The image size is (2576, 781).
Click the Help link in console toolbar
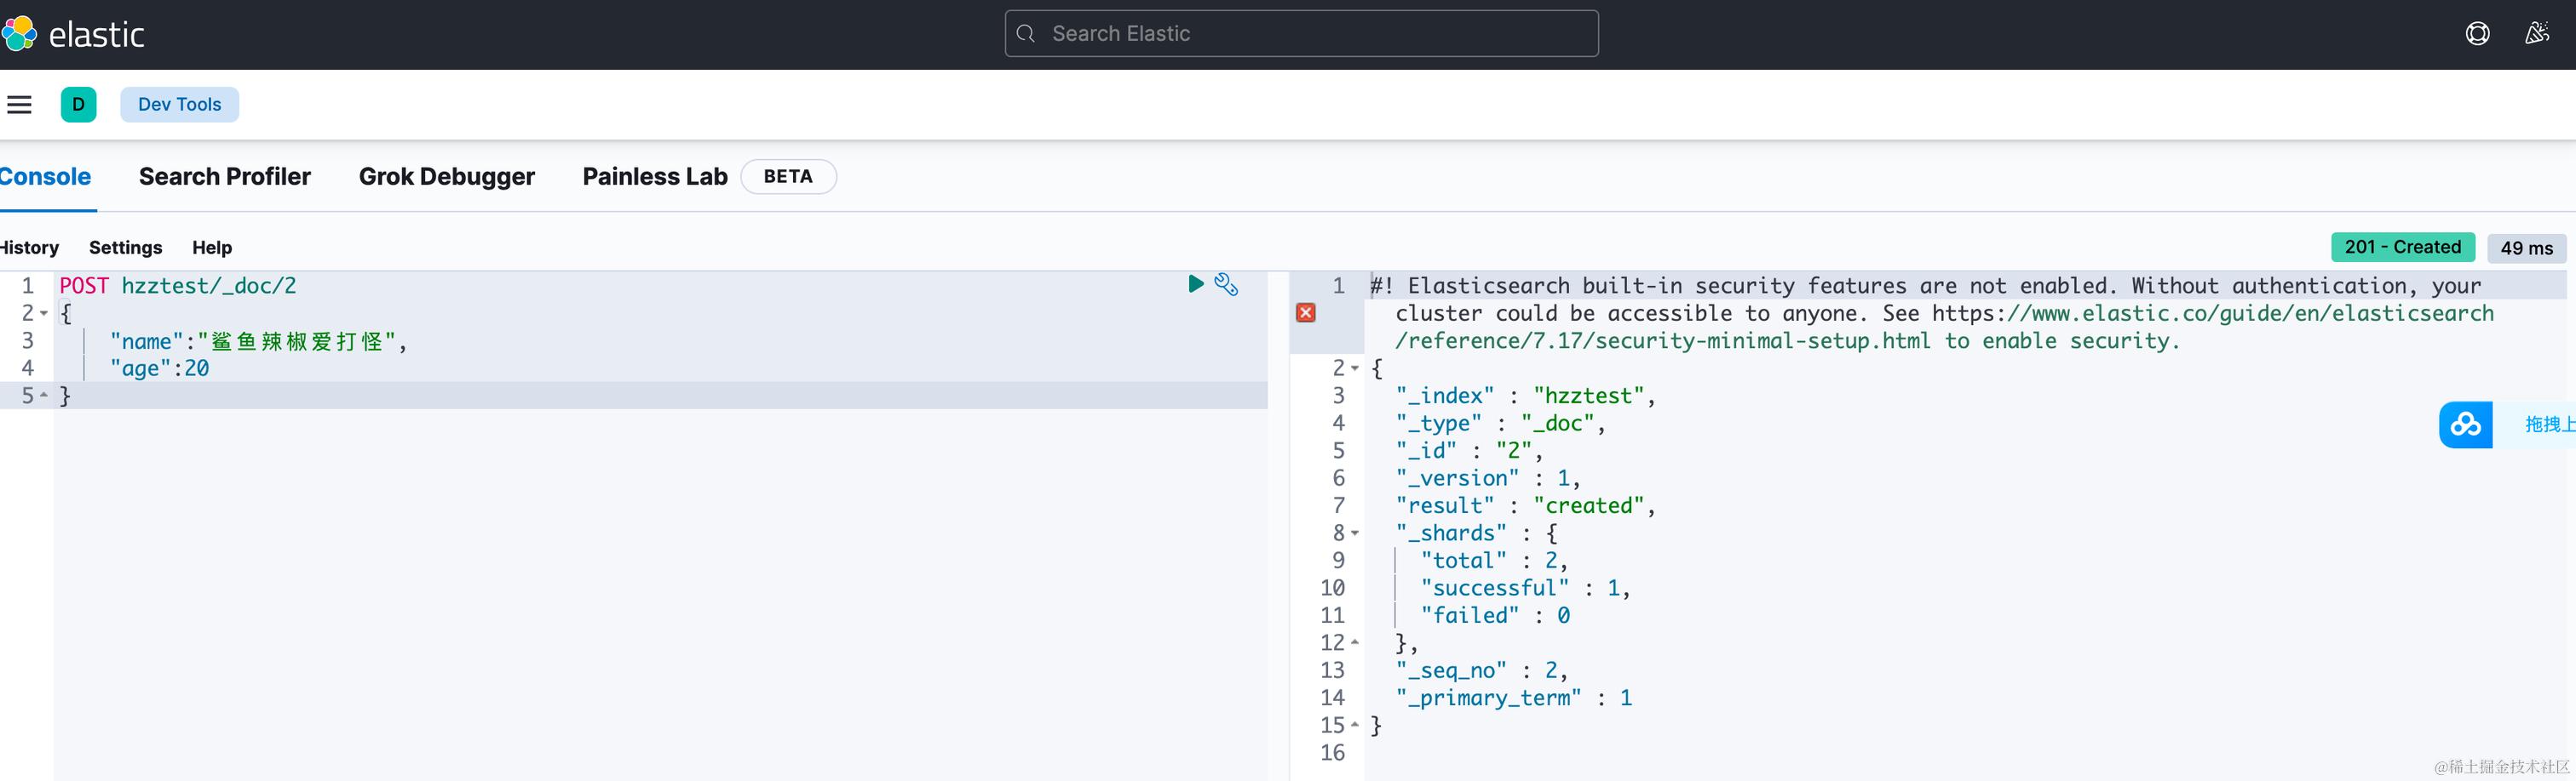pos(212,248)
